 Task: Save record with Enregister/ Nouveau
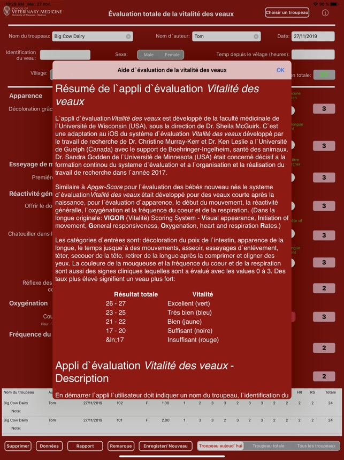(x=165, y=446)
